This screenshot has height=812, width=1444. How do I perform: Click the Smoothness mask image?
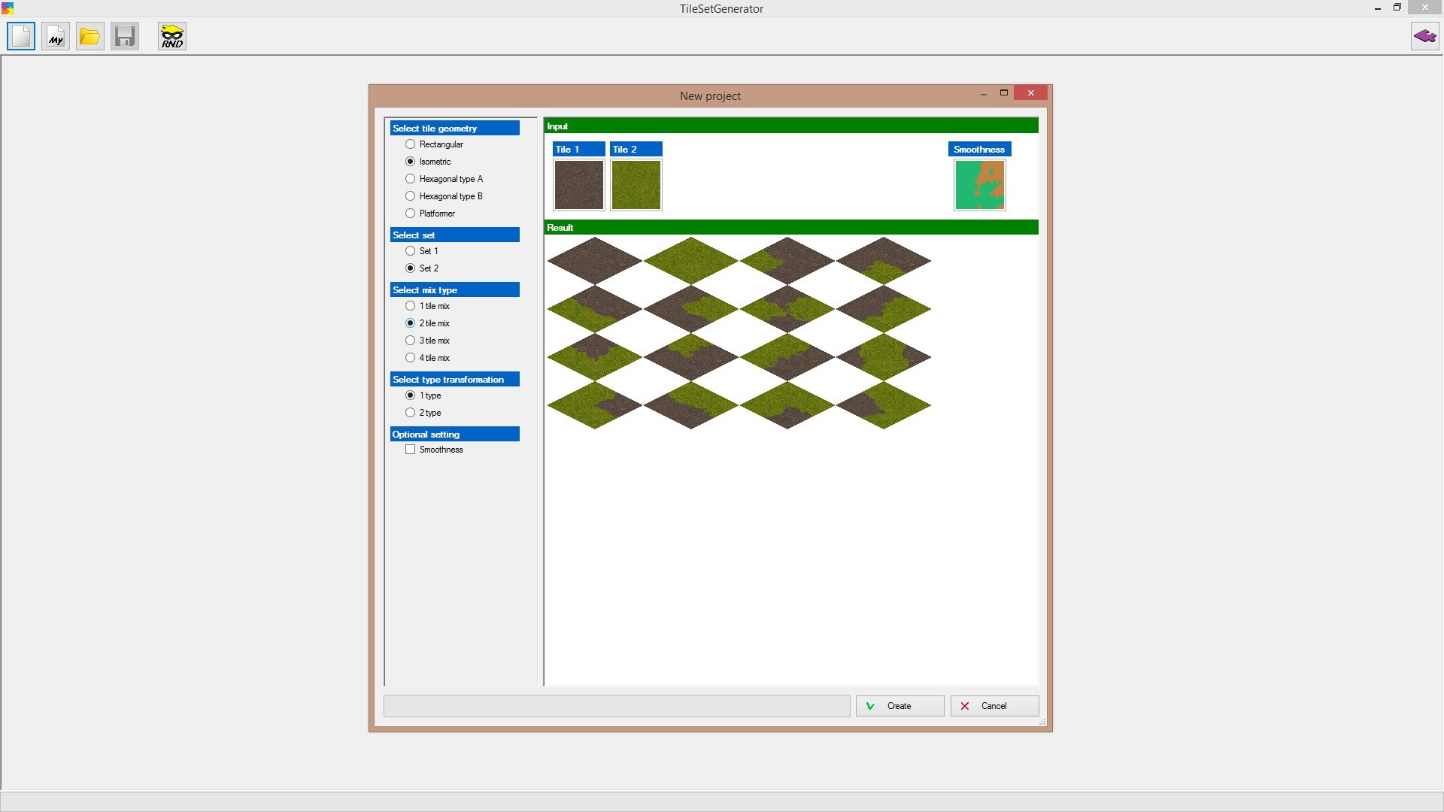click(x=979, y=185)
